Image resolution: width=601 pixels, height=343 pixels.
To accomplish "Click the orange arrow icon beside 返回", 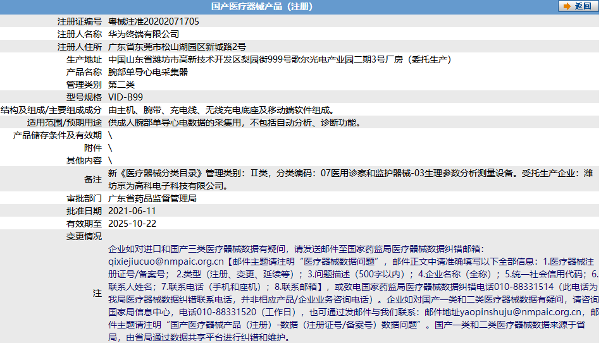I will click(x=566, y=6).
